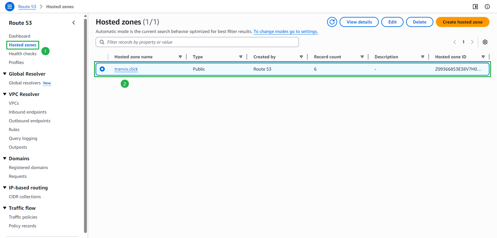Open Traffic policies in the sidebar
Viewport: 497px width, 238px height.
tap(23, 217)
